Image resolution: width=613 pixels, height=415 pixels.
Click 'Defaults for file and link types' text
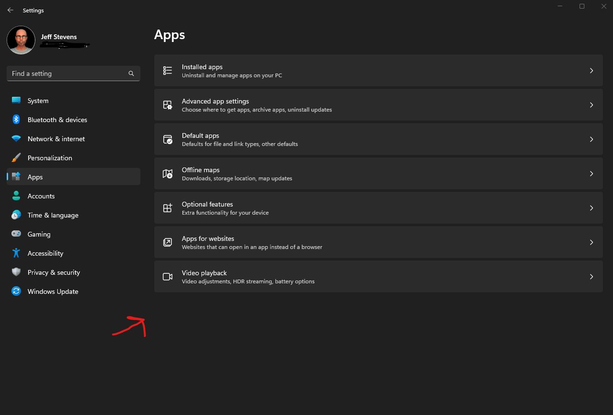pos(240,144)
